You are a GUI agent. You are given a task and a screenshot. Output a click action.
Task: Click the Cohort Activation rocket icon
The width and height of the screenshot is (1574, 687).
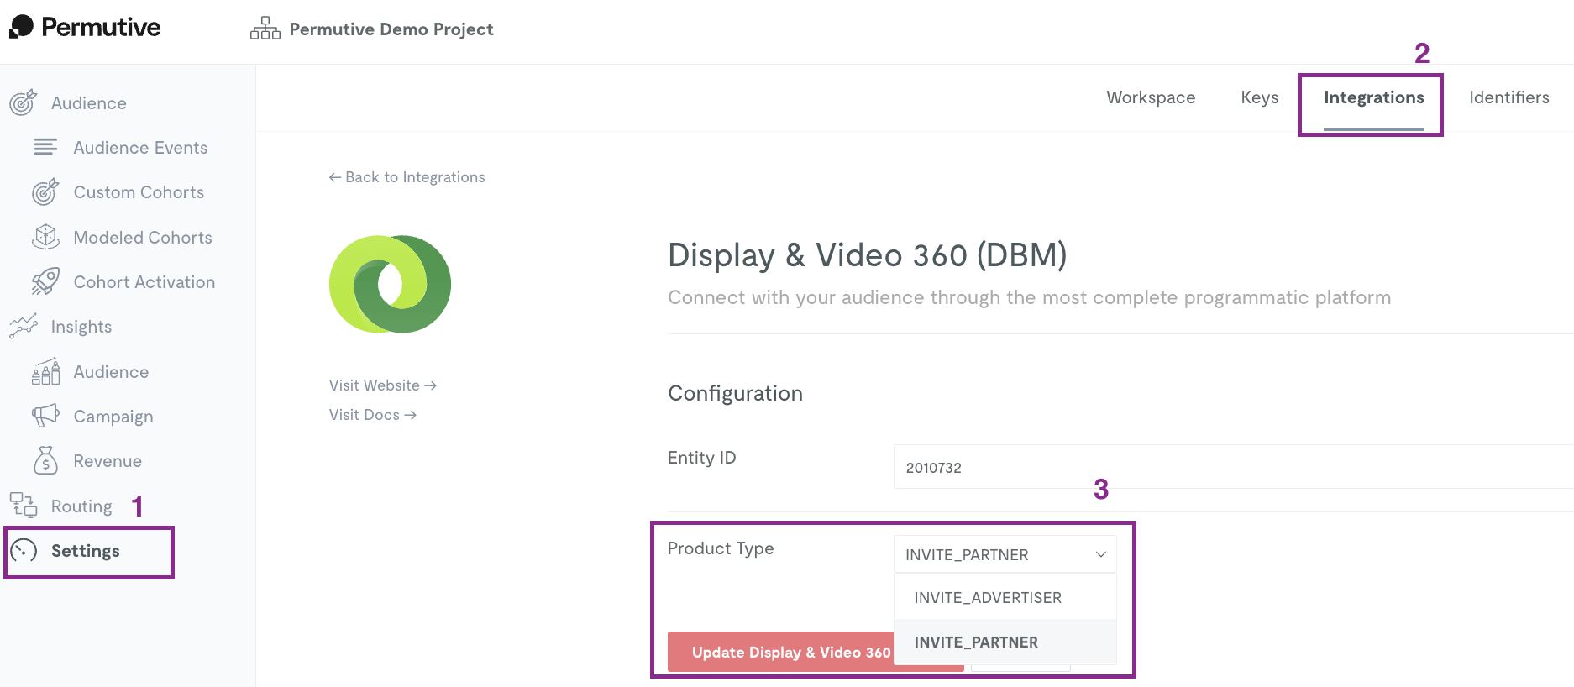45,281
